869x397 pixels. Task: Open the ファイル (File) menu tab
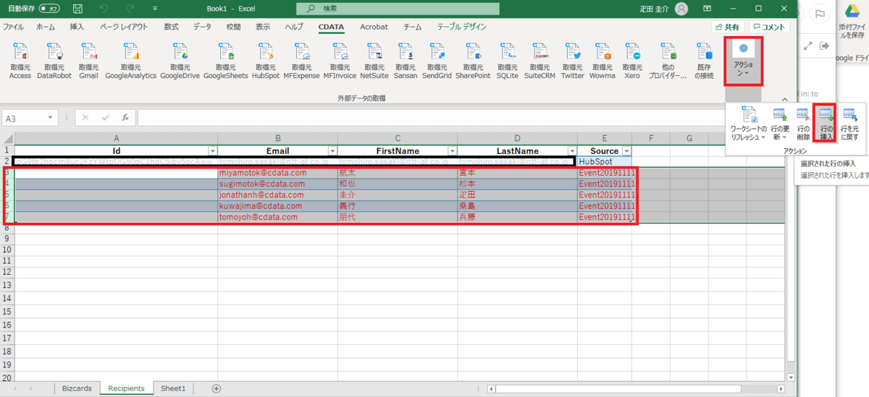13,27
